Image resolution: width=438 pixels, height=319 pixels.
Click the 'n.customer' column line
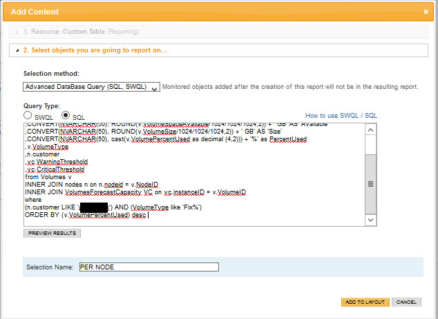tap(42, 154)
